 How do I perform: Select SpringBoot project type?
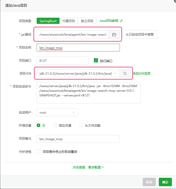(x=48, y=21)
